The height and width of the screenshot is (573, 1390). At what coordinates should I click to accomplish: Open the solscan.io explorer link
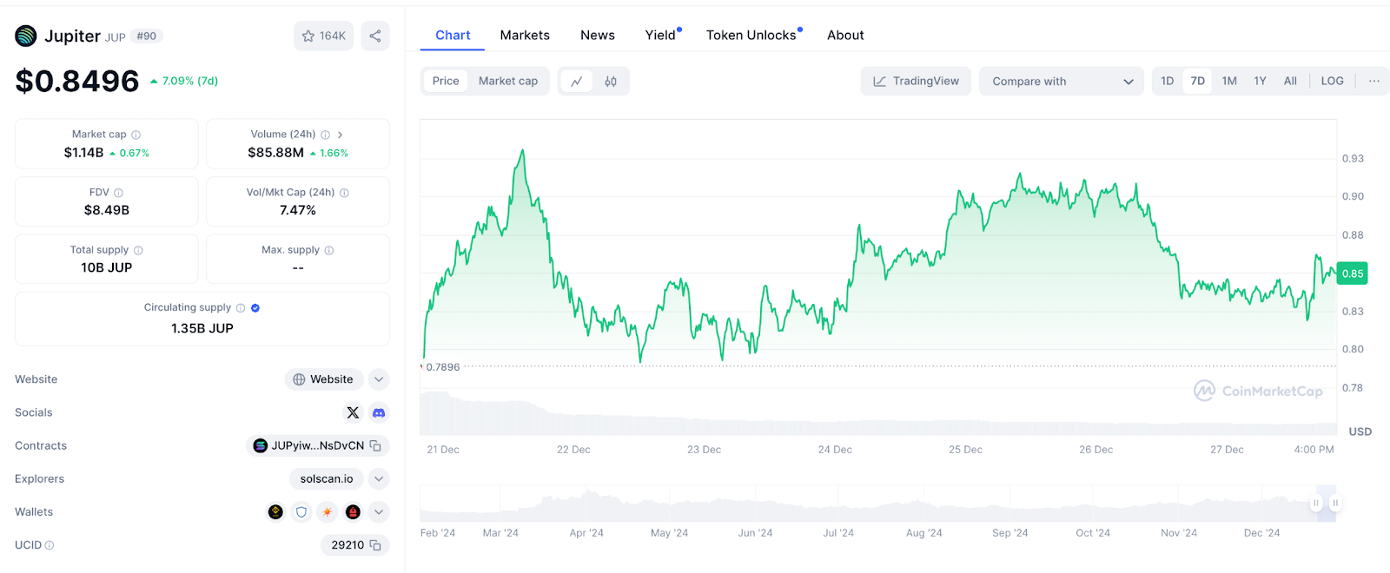pyautogui.click(x=327, y=479)
